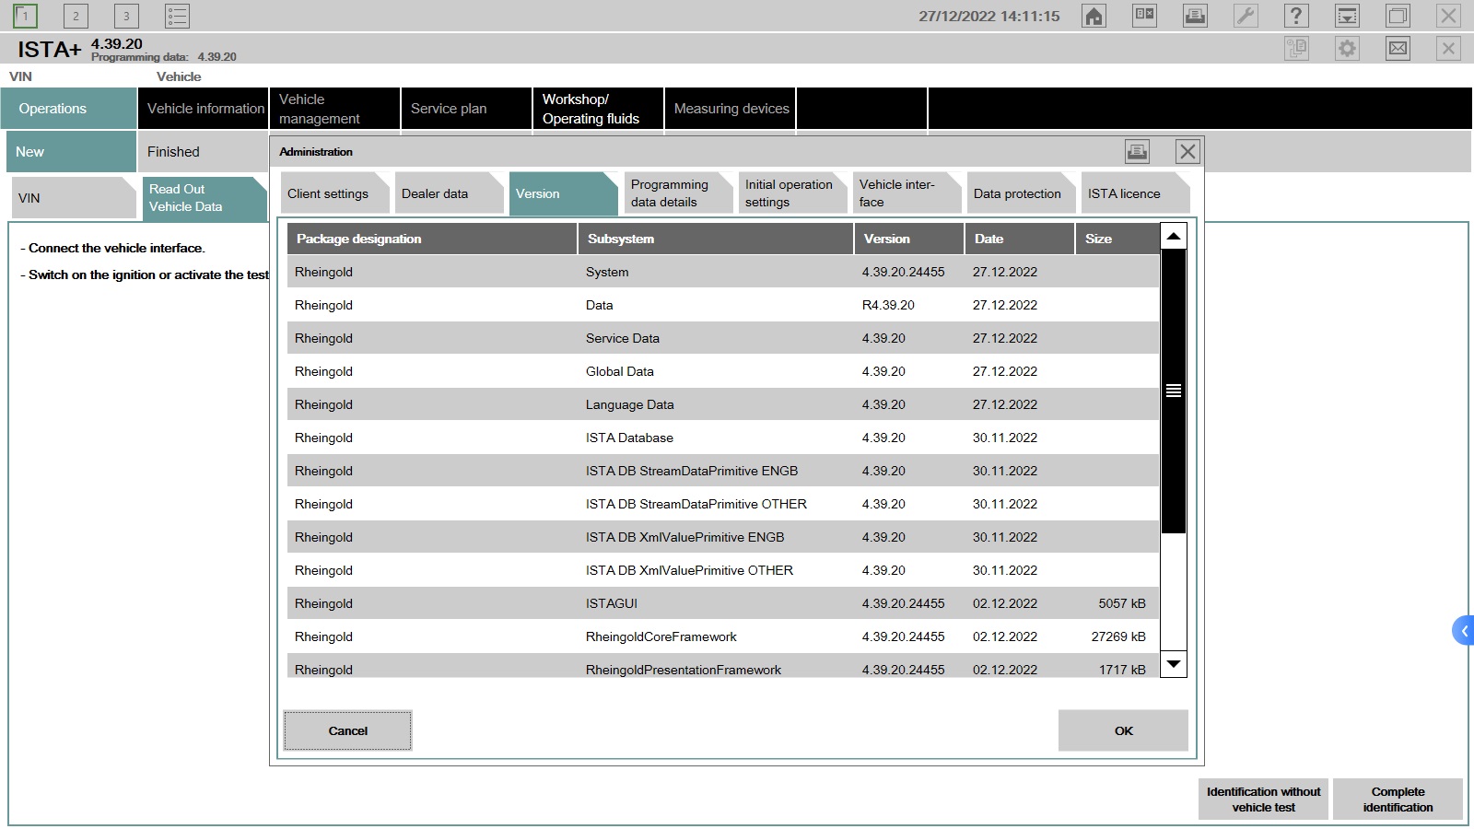This screenshot has width=1474, height=829.
Task: Click Package designation column header
Action: tap(432, 239)
